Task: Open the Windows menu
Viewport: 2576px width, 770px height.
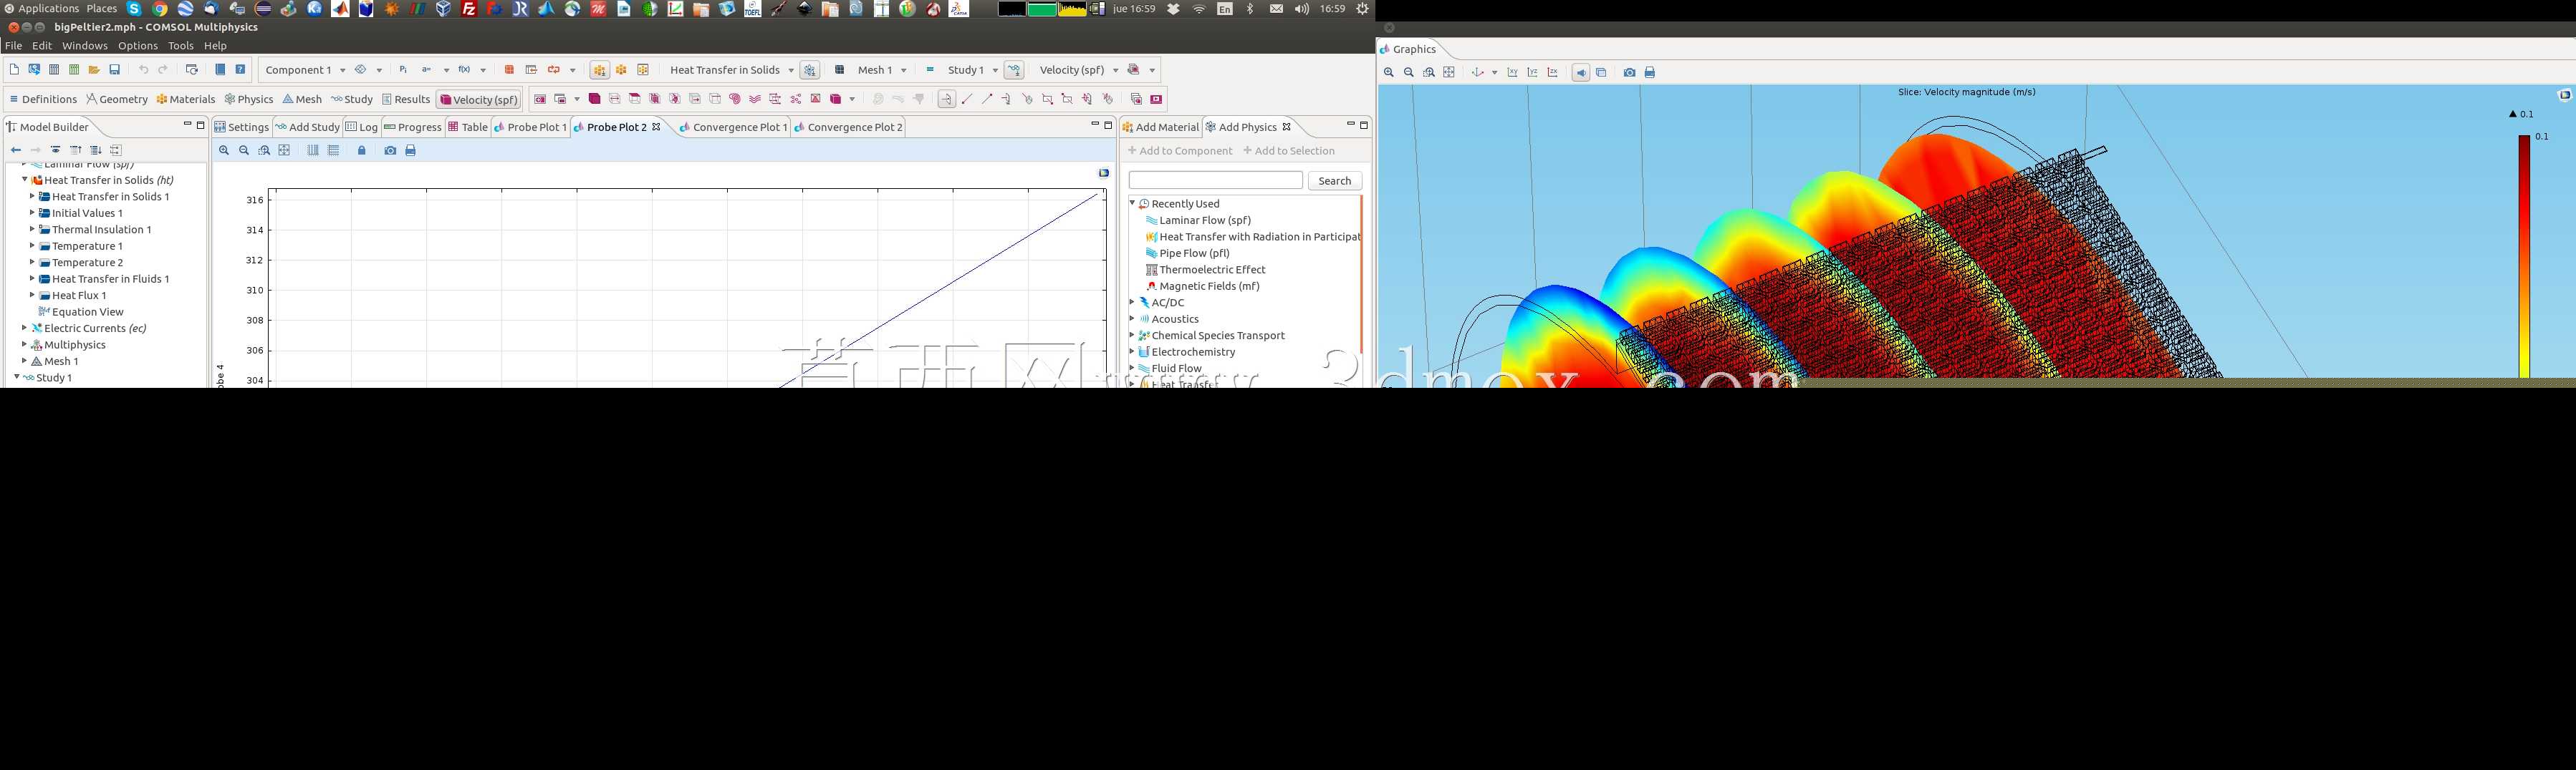Action: pyautogui.click(x=84, y=46)
